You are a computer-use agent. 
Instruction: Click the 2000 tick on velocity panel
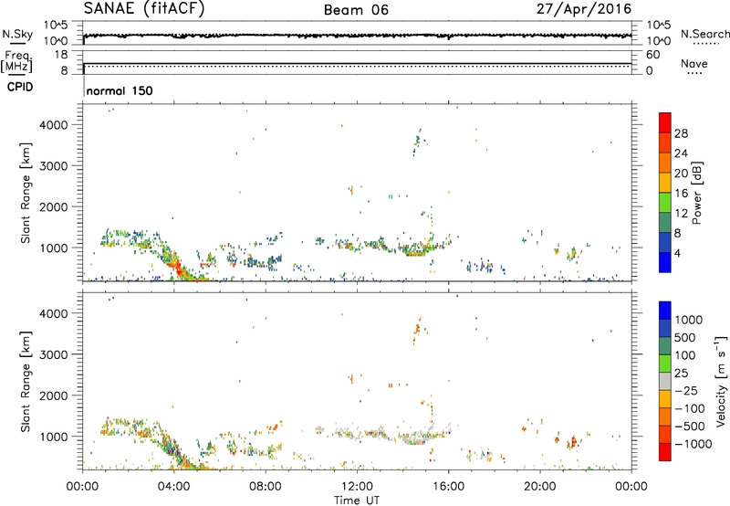coord(54,395)
